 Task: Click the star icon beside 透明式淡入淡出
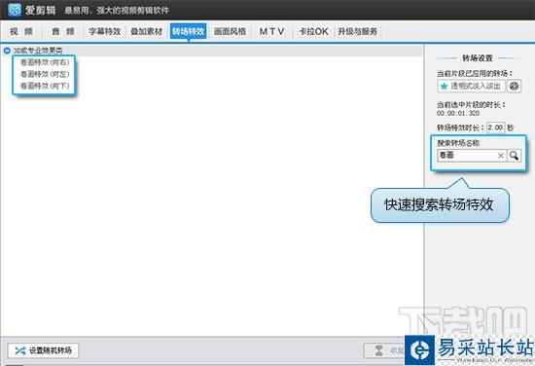pos(444,87)
